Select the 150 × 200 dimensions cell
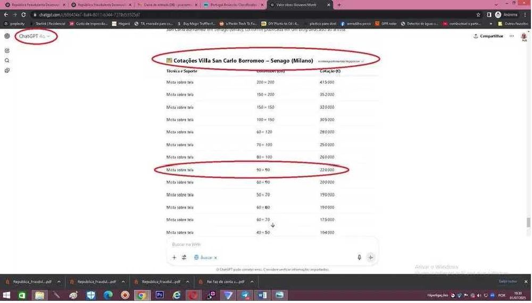 [x=265, y=95]
